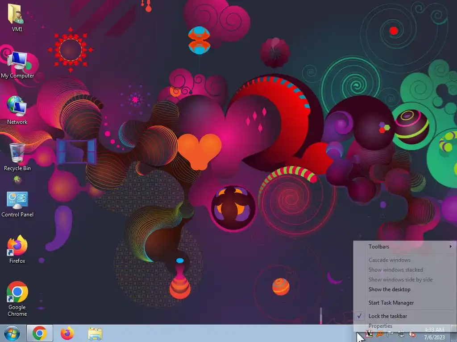Select the Firefox desktop shortcut
The height and width of the screenshot is (342, 457).
17,249
